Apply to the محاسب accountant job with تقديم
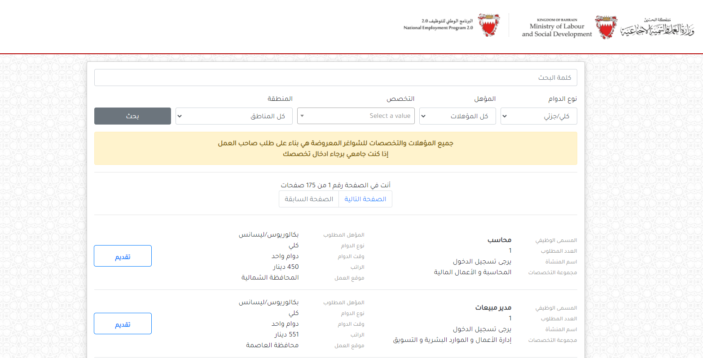The height and width of the screenshot is (358, 703). click(x=123, y=256)
